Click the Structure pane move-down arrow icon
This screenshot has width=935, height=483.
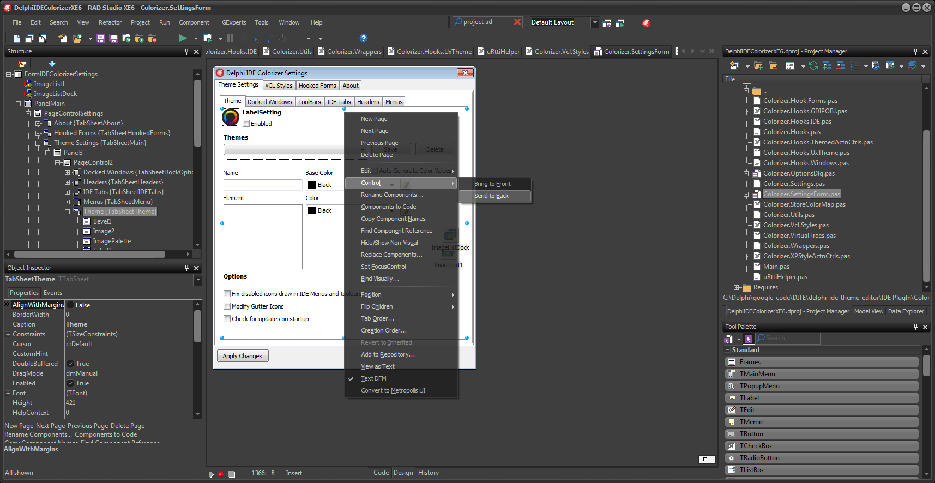coord(52,64)
